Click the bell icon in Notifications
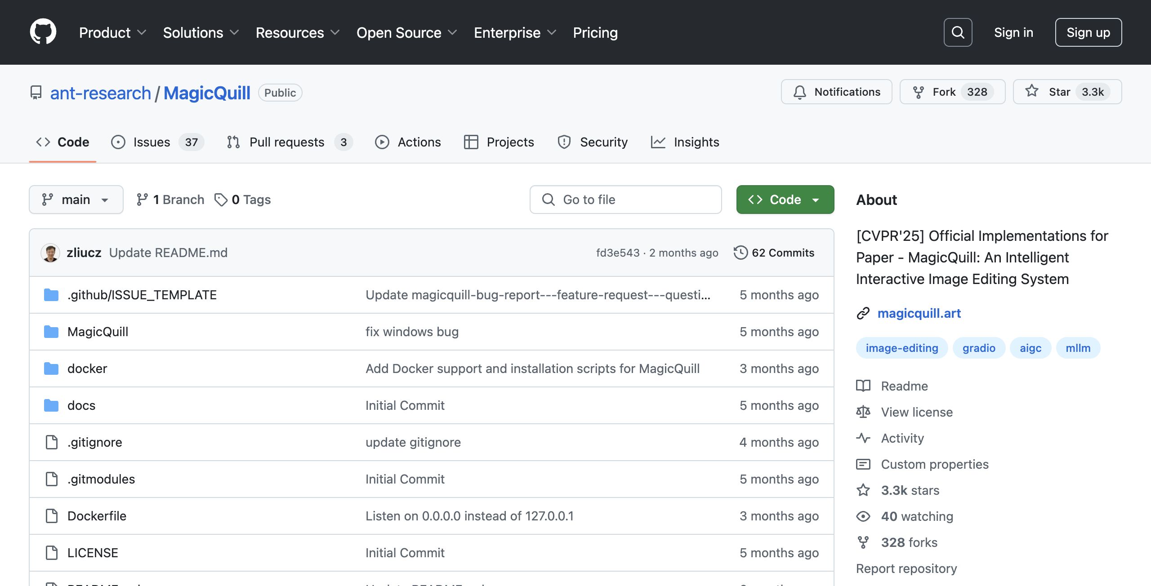The height and width of the screenshot is (586, 1151). (800, 92)
